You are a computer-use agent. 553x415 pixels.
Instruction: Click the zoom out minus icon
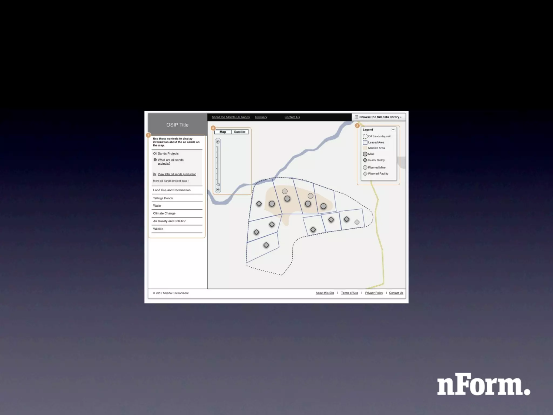(218, 189)
